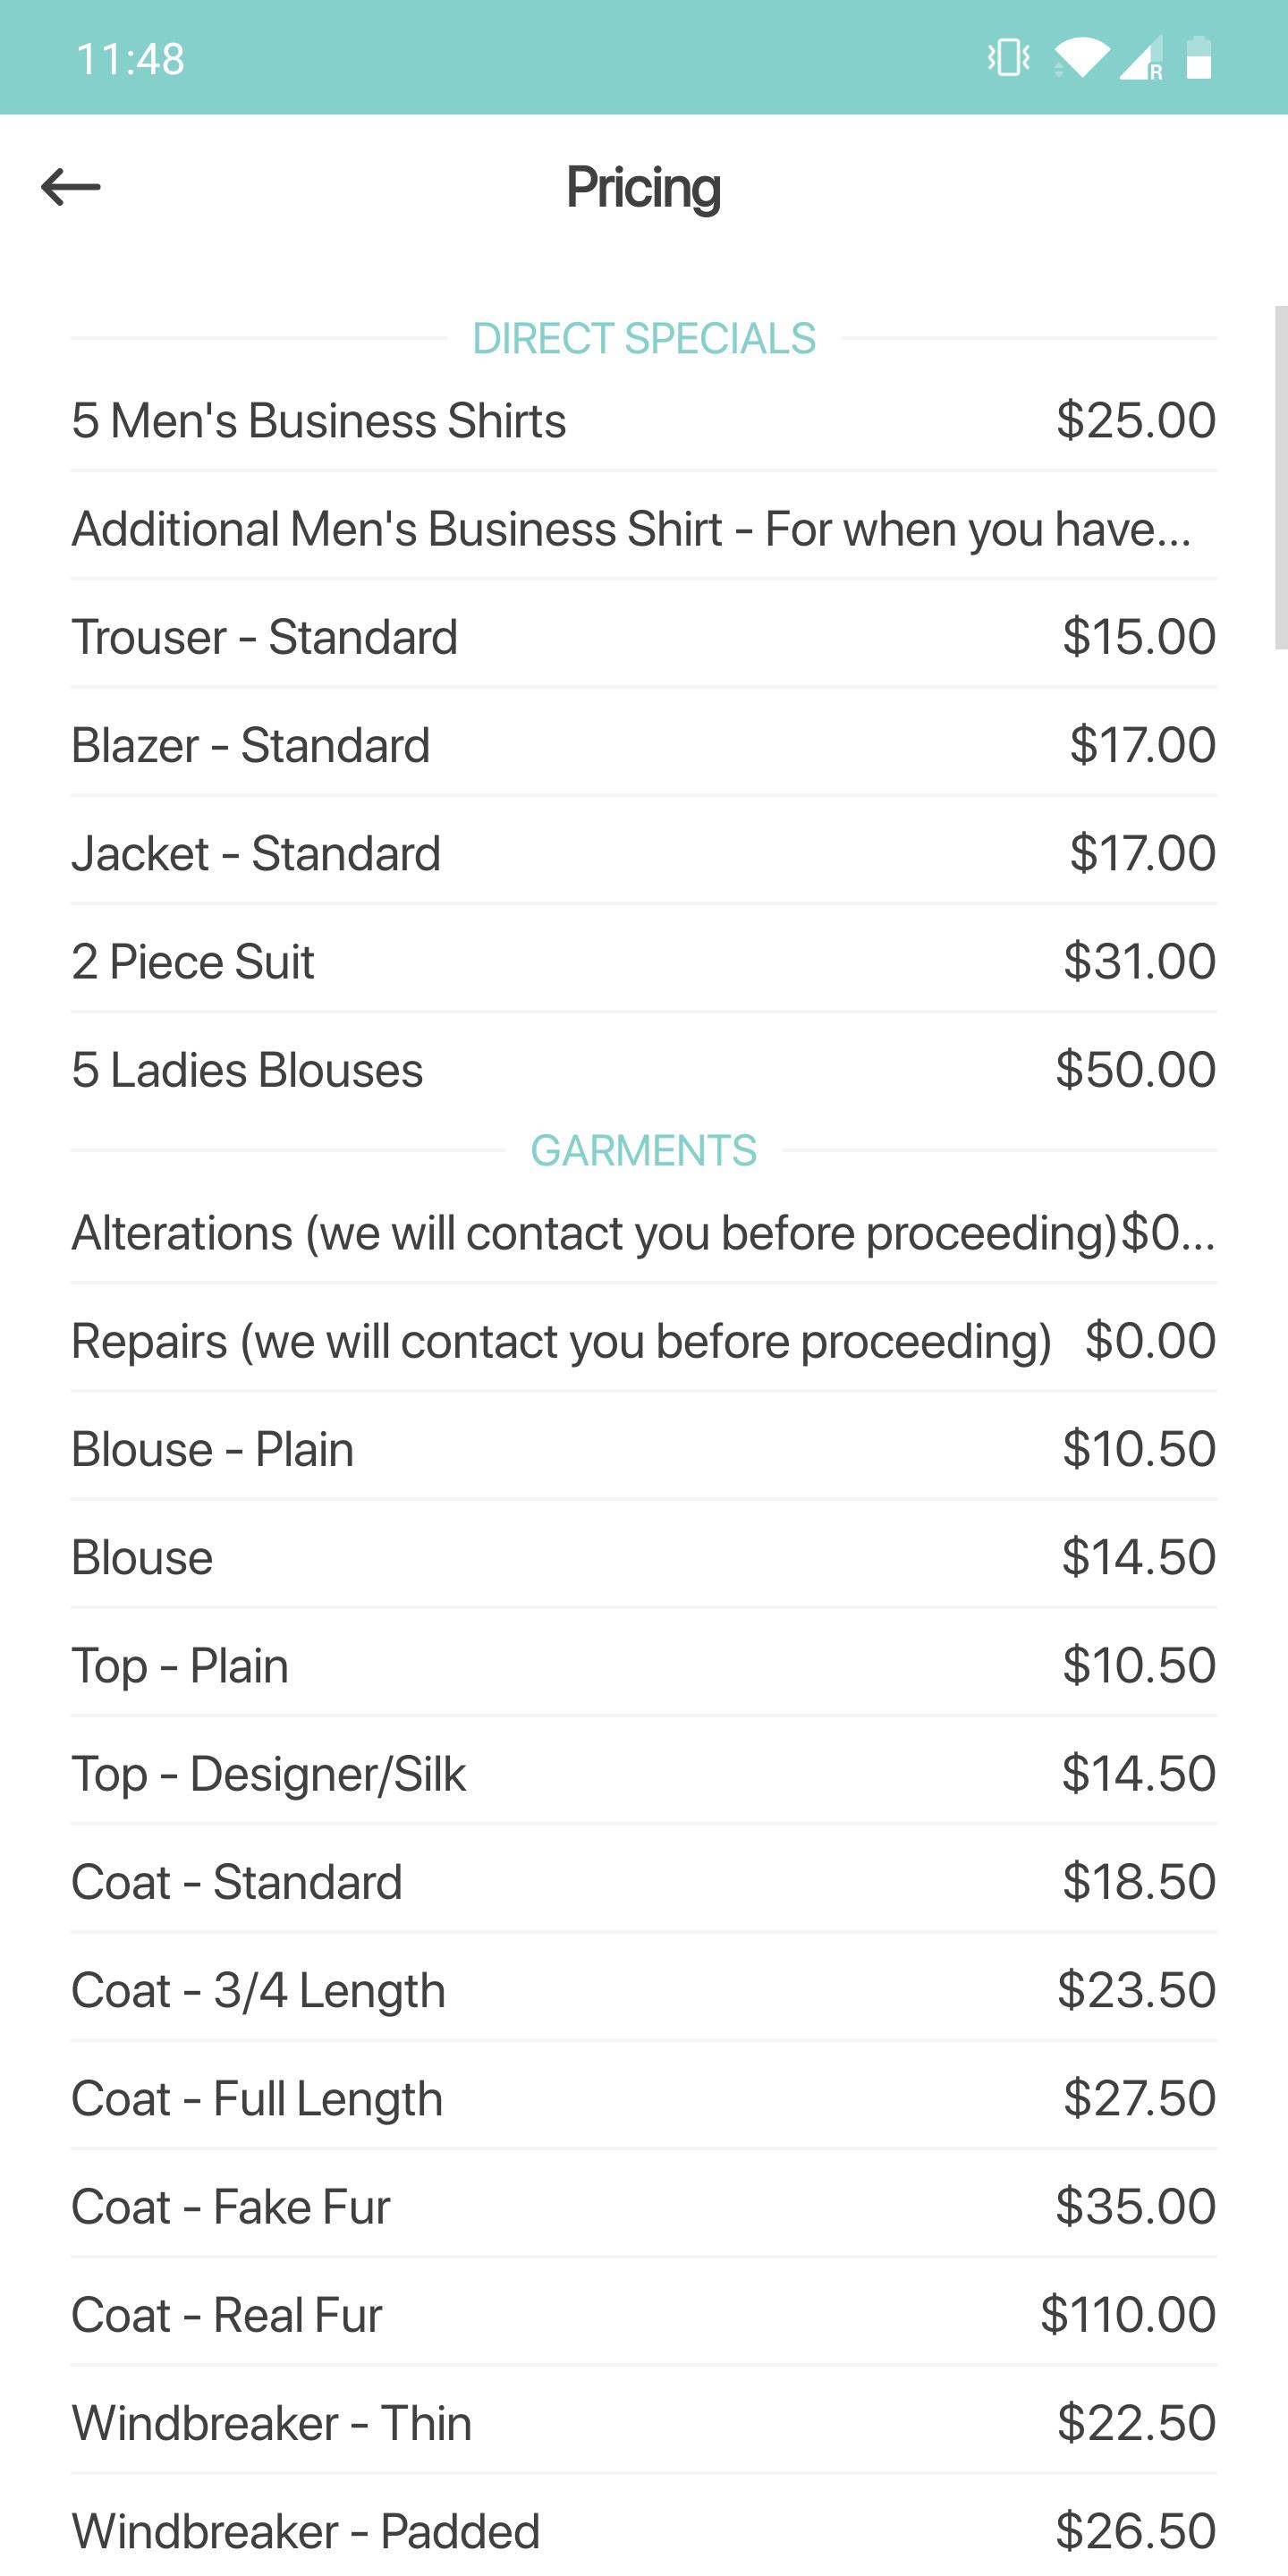
Task: Pick Windbreaker - Thin item
Action: 643,2422
